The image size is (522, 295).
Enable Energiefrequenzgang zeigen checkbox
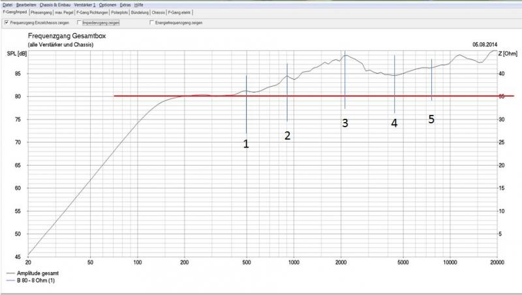tap(151, 23)
